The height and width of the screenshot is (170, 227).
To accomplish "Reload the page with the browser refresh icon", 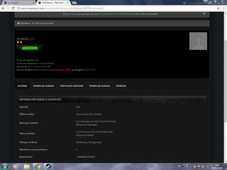I will (13, 9).
